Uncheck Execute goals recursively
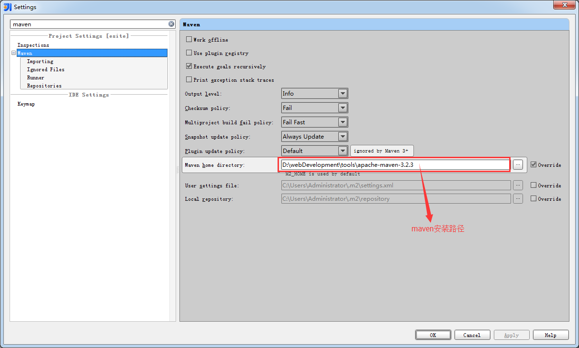Viewport: 579px width, 348px height. (x=189, y=66)
